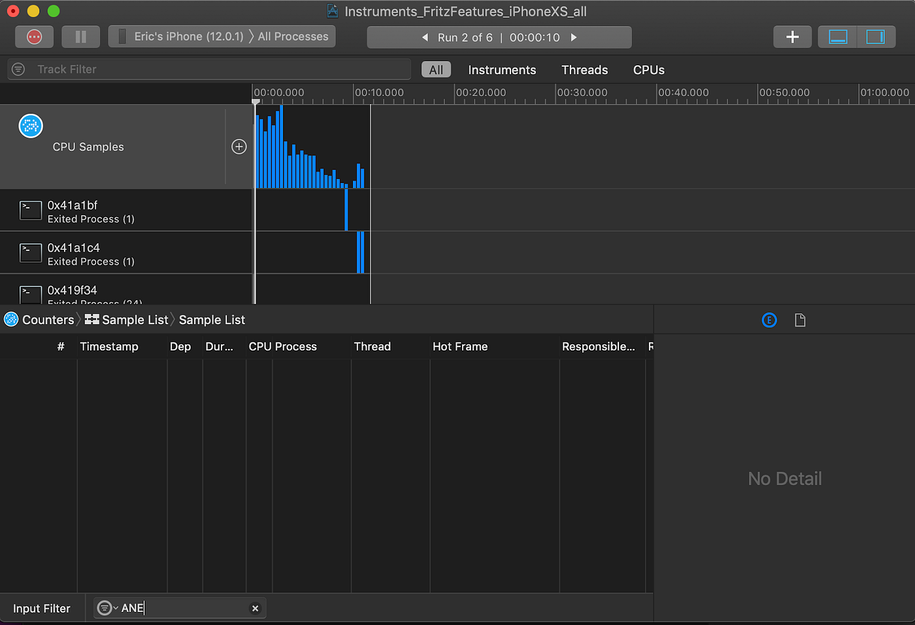Open the All Processes target selector
This screenshot has height=625, width=915.
coord(293,37)
